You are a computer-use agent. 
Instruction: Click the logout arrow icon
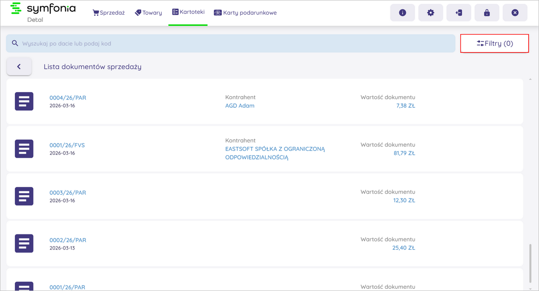[459, 13]
